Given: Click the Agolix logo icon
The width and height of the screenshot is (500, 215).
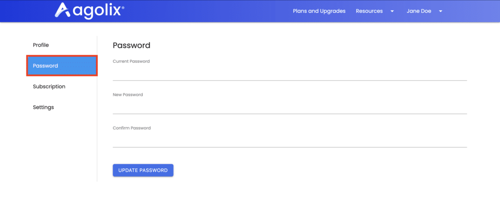Looking at the screenshot, I should coord(62,10).
